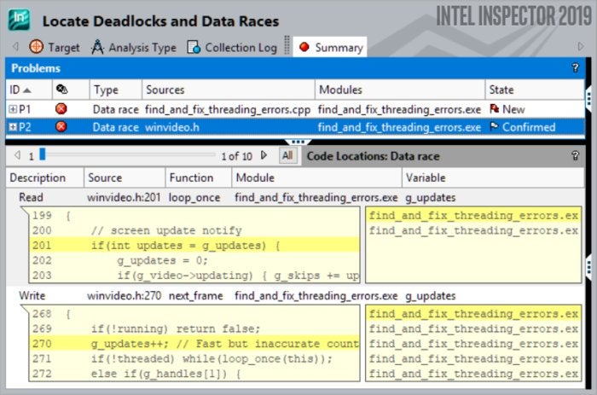Click code line 202 g_updates = 0
Viewport: 597px width, 395px height.
(194, 260)
